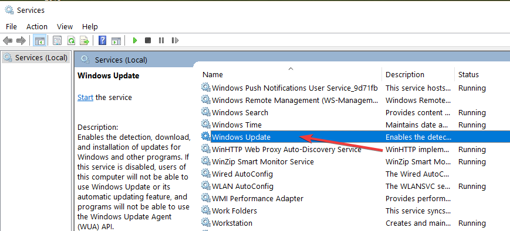Click the Restart Service toolbar icon
The image size is (510, 231).
(x=175, y=40)
